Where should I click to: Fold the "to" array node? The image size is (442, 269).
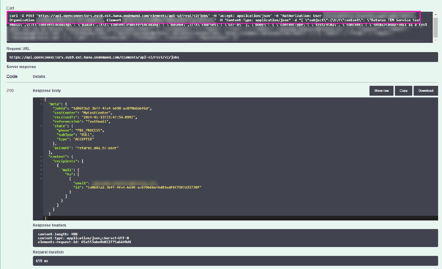click(41, 174)
